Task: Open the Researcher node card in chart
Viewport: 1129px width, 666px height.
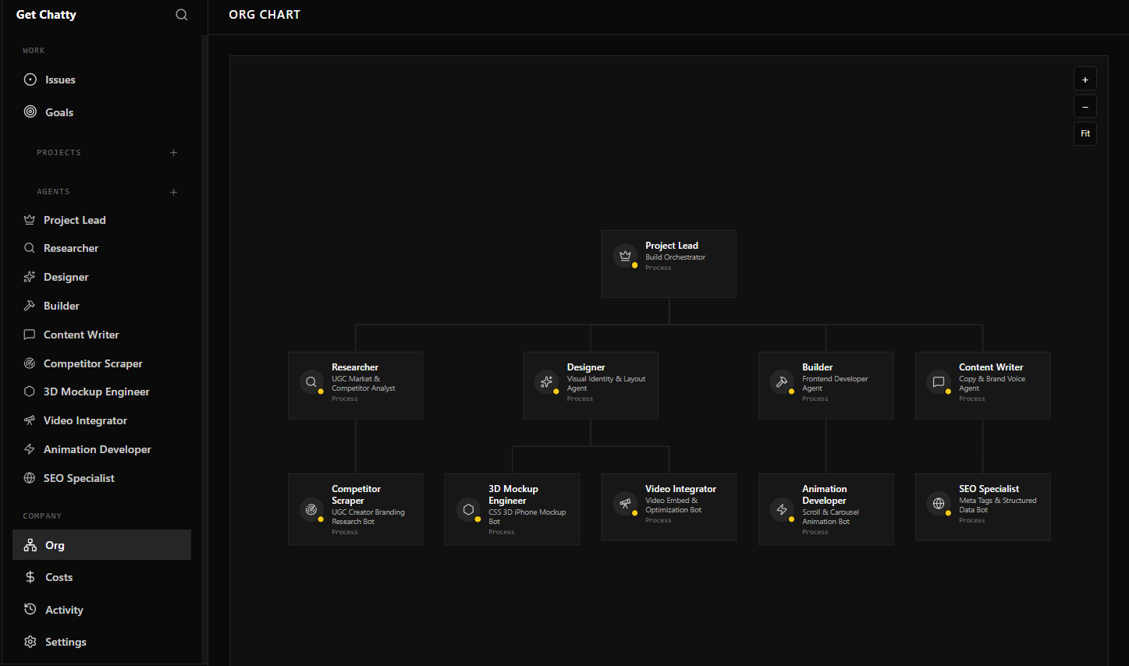Action: (x=356, y=385)
